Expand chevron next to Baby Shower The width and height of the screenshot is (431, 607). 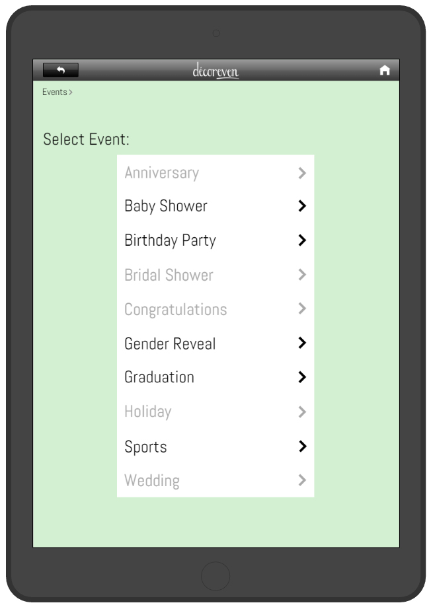tap(302, 206)
